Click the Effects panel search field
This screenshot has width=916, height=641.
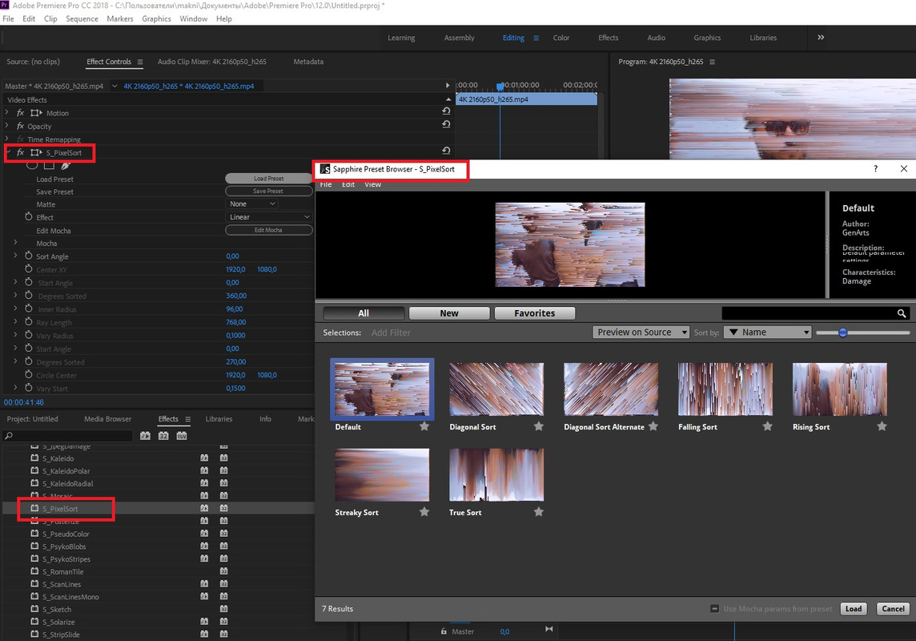click(x=68, y=436)
